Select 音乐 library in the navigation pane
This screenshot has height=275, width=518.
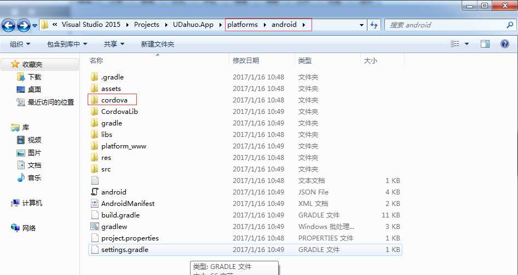[34, 178]
